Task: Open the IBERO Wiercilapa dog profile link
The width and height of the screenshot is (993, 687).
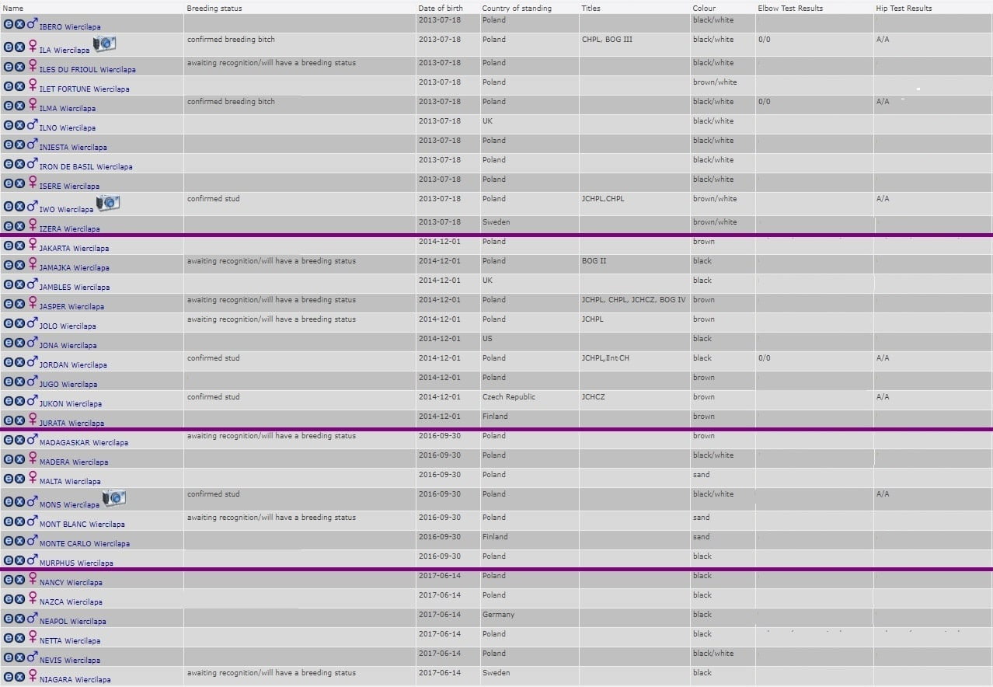Action: point(70,27)
